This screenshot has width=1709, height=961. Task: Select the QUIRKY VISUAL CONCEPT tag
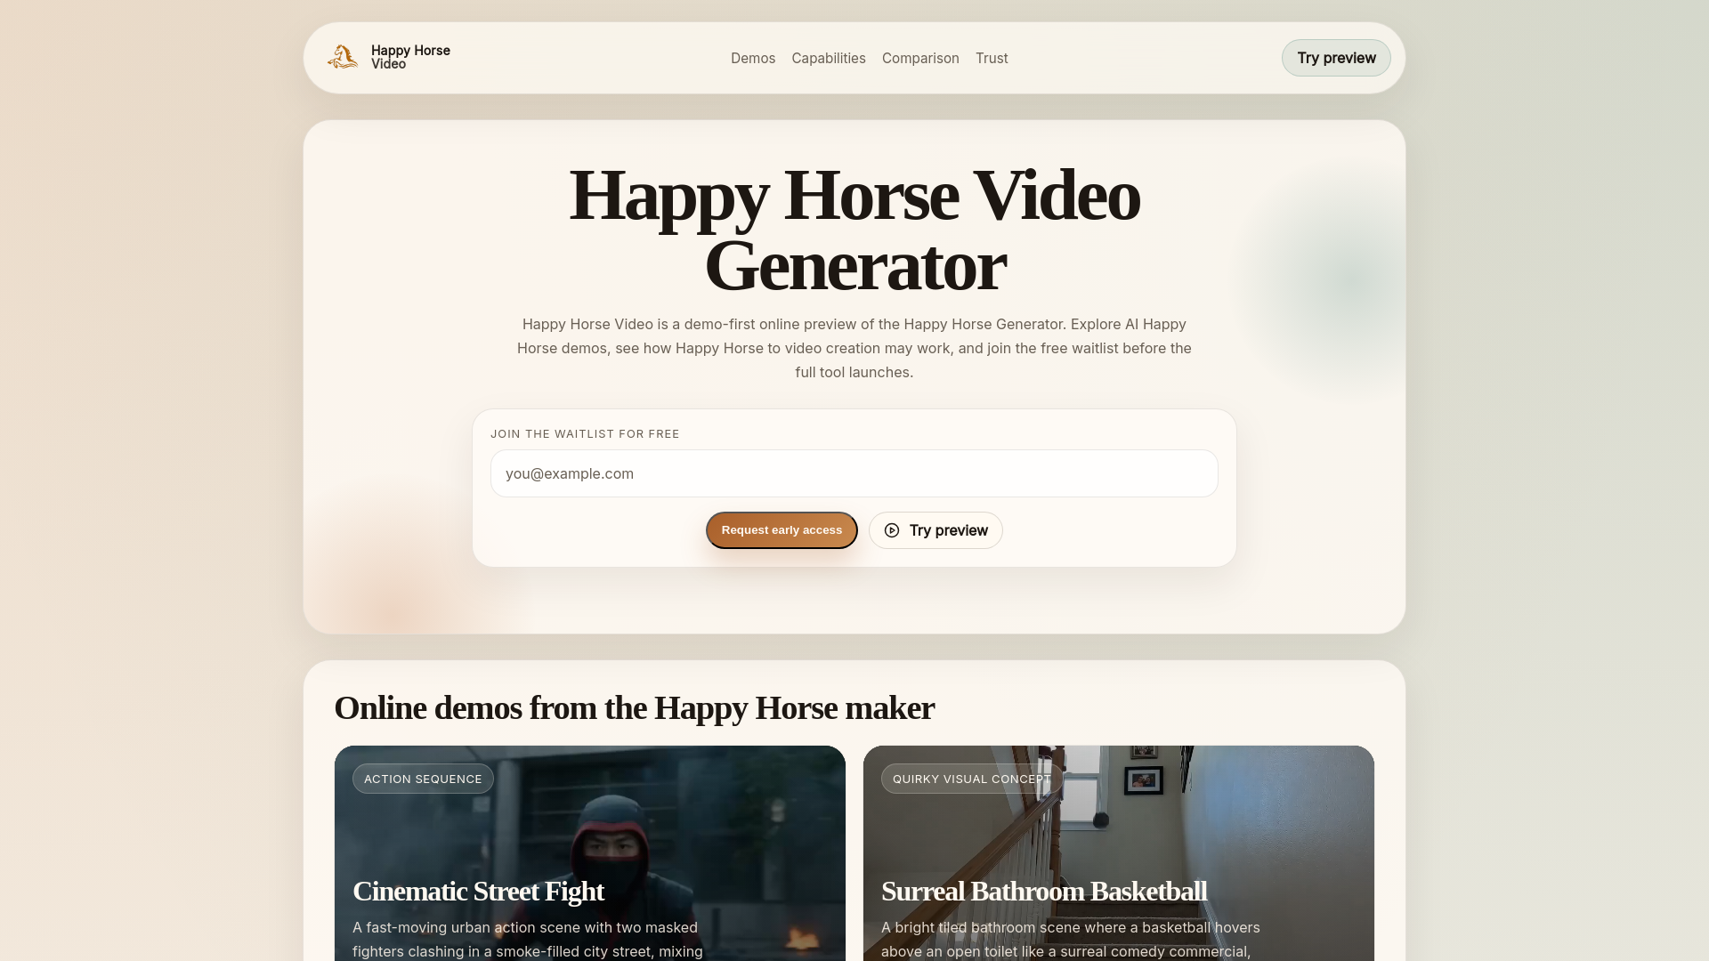pos(972,779)
